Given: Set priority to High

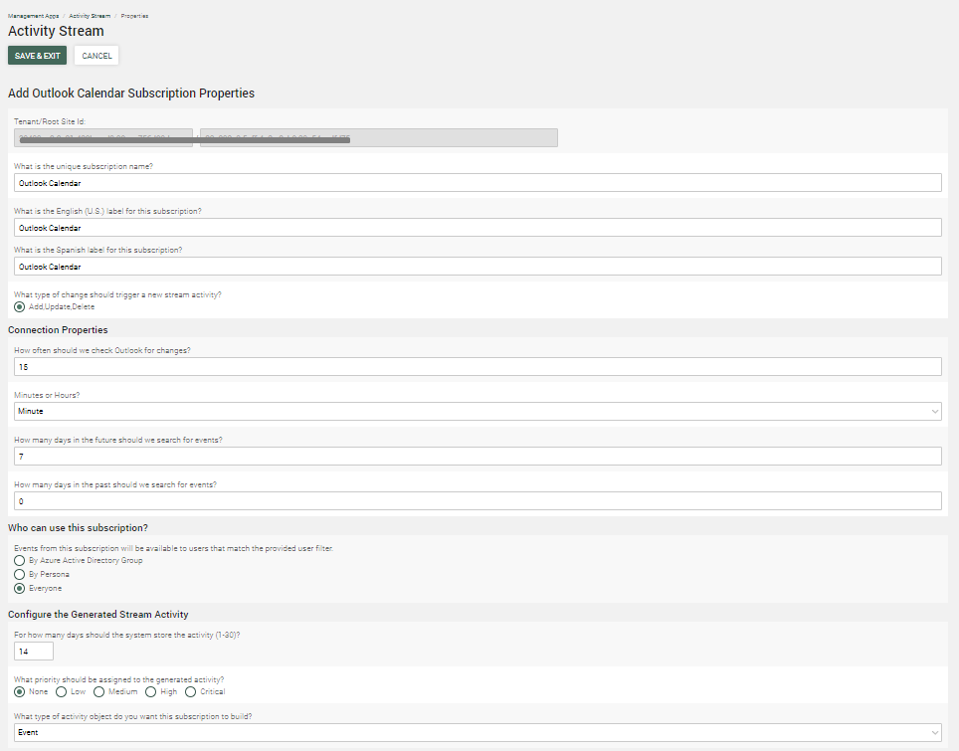Looking at the screenshot, I should tap(151, 691).
